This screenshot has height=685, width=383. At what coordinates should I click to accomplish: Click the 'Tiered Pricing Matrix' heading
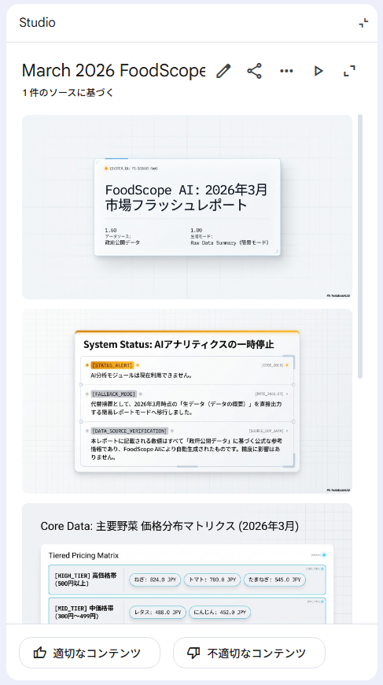click(x=83, y=555)
